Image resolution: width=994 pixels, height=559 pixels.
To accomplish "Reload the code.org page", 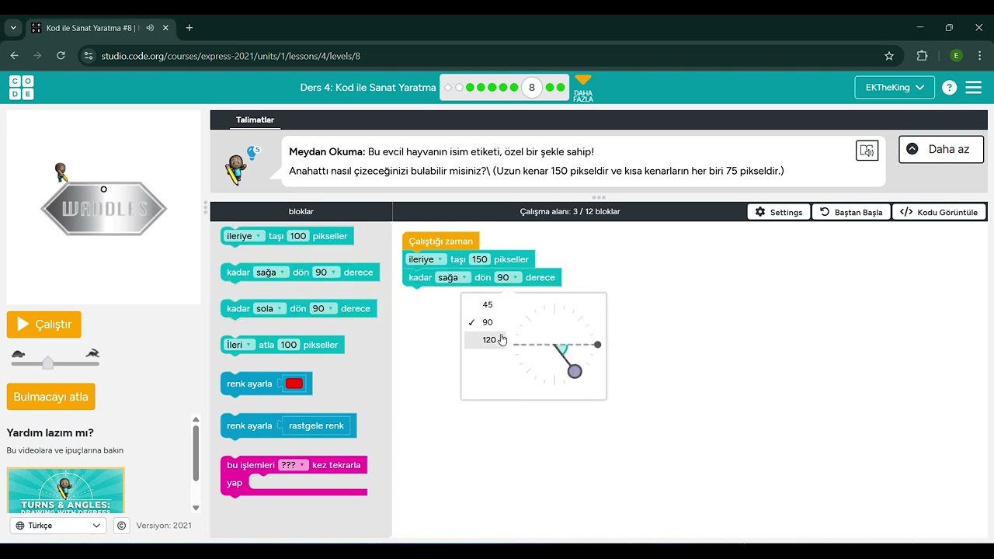I will point(61,56).
